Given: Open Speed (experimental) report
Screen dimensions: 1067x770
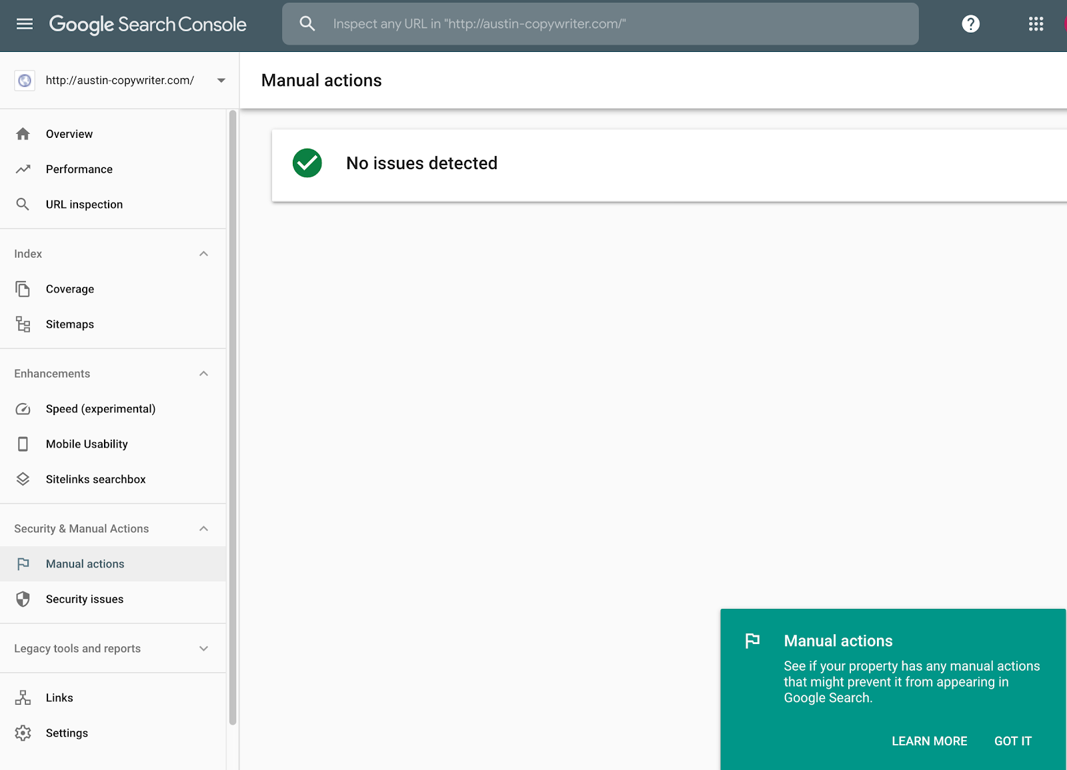Looking at the screenshot, I should [113, 409].
